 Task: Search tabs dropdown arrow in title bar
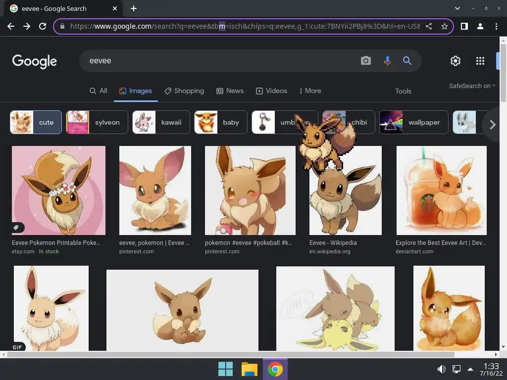[457, 8]
